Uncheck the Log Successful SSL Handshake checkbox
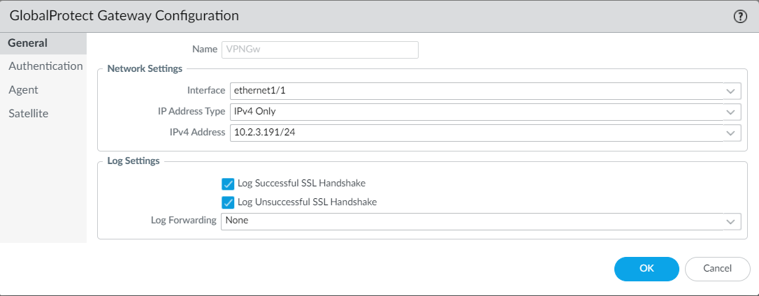Image resolution: width=759 pixels, height=296 pixels. (228, 184)
